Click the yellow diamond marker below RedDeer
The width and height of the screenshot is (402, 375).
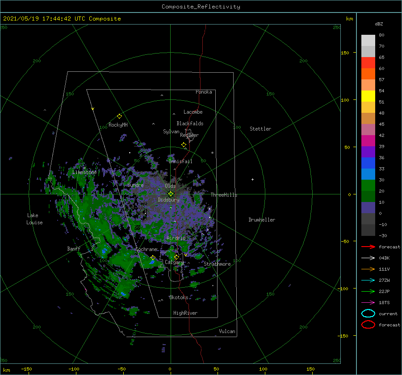184,145
